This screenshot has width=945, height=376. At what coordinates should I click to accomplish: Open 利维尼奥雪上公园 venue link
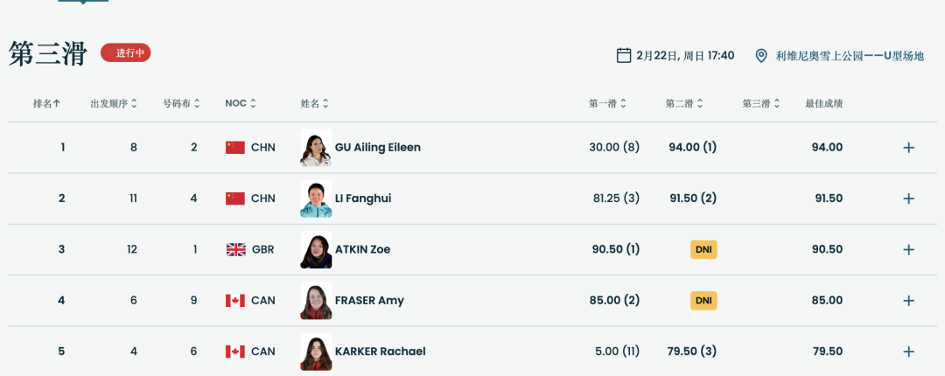[x=849, y=56]
